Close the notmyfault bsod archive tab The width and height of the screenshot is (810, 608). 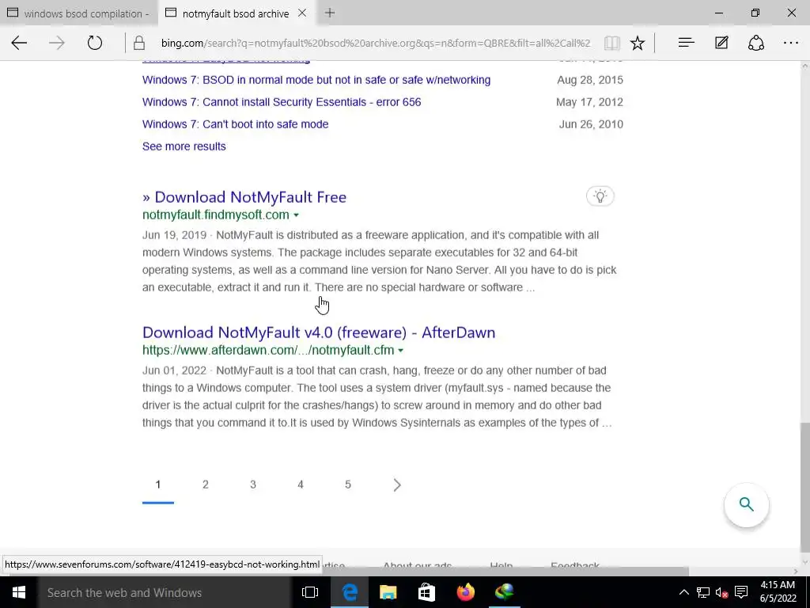point(303,13)
